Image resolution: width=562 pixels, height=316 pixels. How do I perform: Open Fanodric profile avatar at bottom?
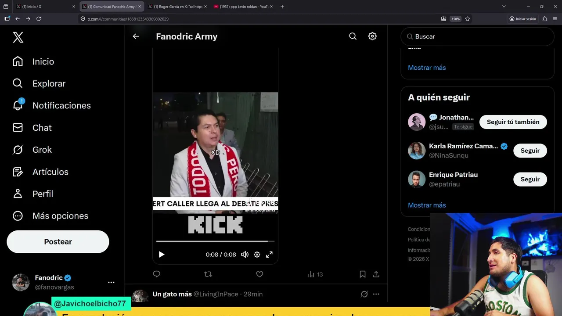coord(21,282)
